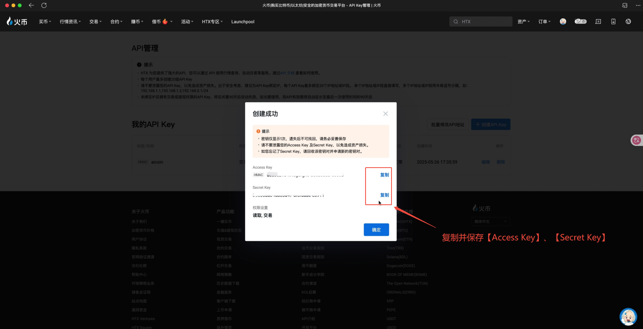Image resolution: width=643 pixels, height=329 pixels.
Task: Toggle the day/night theme switch in header
Action: tap(580, 21)
